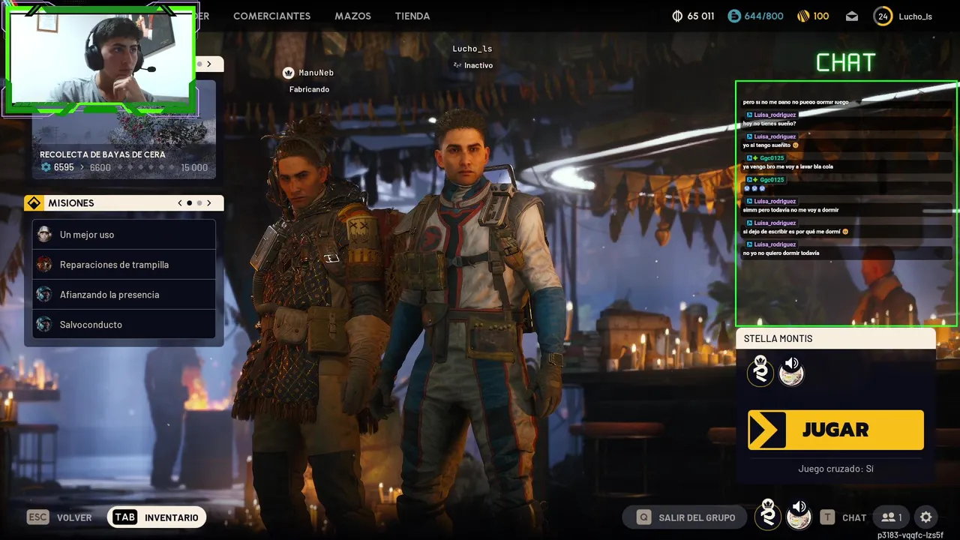This screenshot has height=540, width=960.
Task: Open the MAZOS tab
Action: (x=352, y=16)
